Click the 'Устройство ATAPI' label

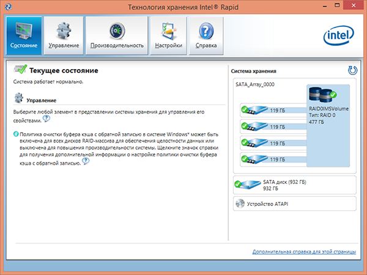(267, 204)
